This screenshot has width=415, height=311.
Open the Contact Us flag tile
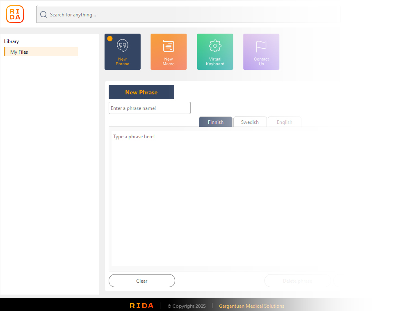261,52
